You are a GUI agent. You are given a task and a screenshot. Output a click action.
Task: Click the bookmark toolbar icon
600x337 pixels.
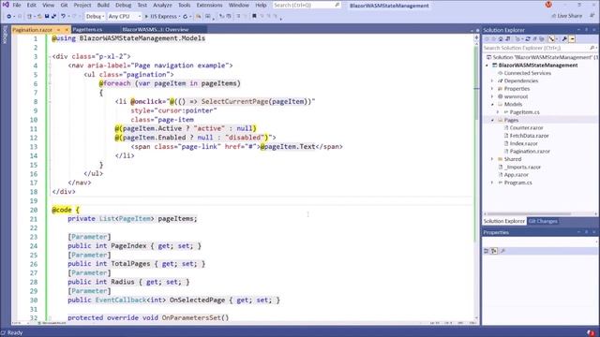point(254,16)
